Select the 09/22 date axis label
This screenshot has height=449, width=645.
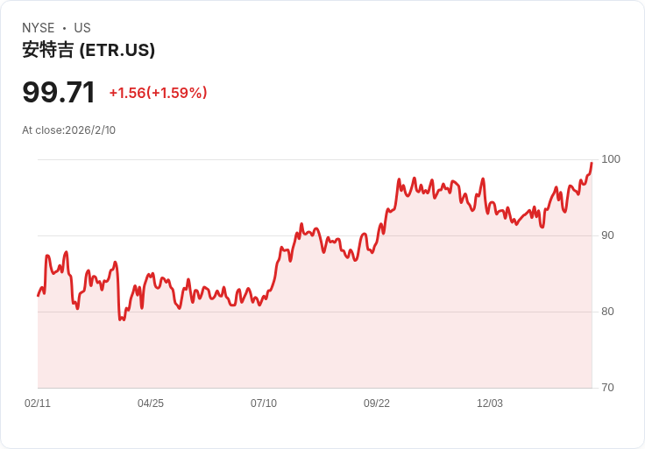tap(377, 403)
